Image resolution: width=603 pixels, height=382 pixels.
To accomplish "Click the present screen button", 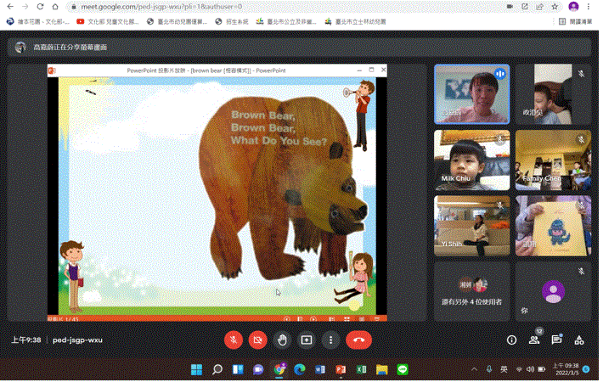I will tap(307, 340).
